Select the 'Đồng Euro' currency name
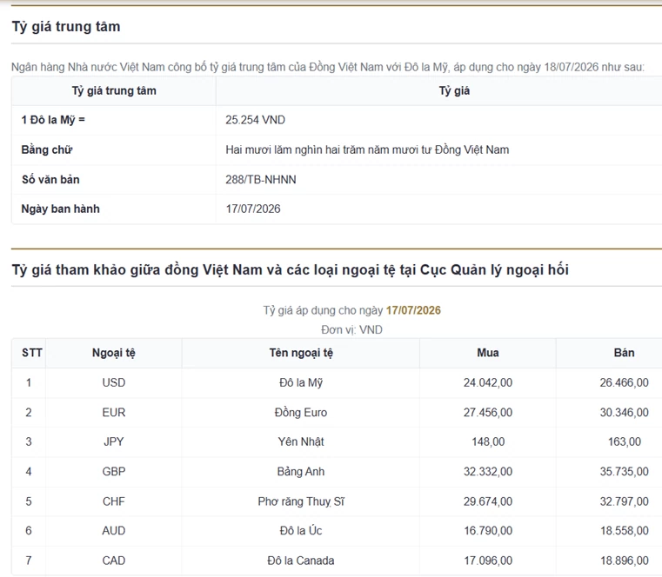662x577 pixels. pos(301,413)
